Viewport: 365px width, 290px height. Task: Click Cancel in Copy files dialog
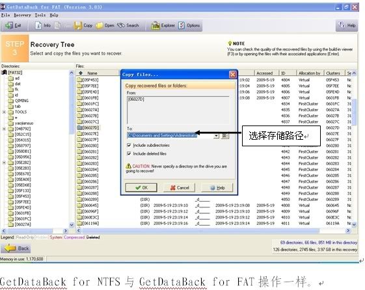179,188
